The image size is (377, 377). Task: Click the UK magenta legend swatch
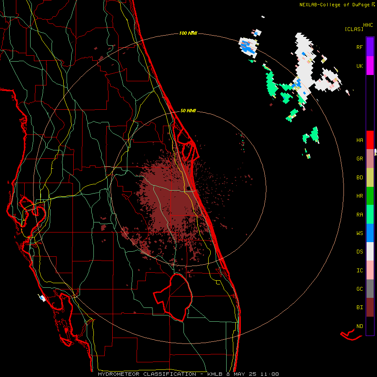[370, 66]
